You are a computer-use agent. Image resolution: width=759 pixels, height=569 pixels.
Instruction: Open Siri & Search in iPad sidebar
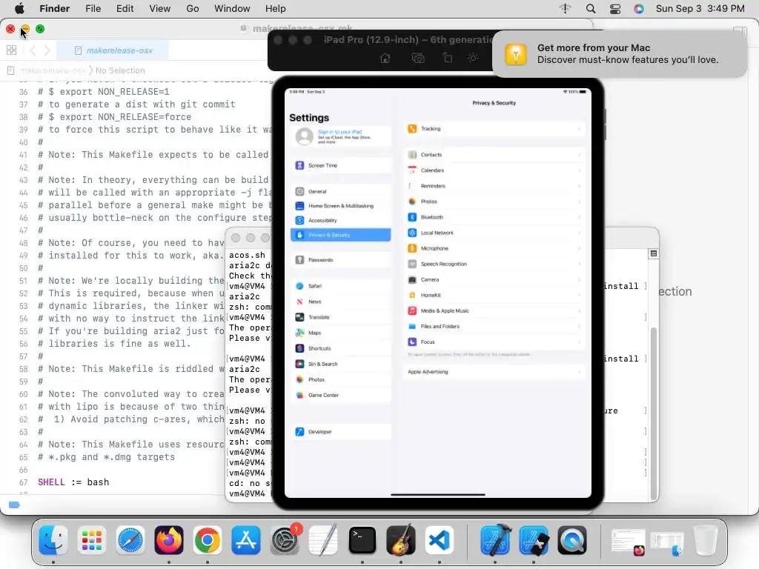pos(341,364)
